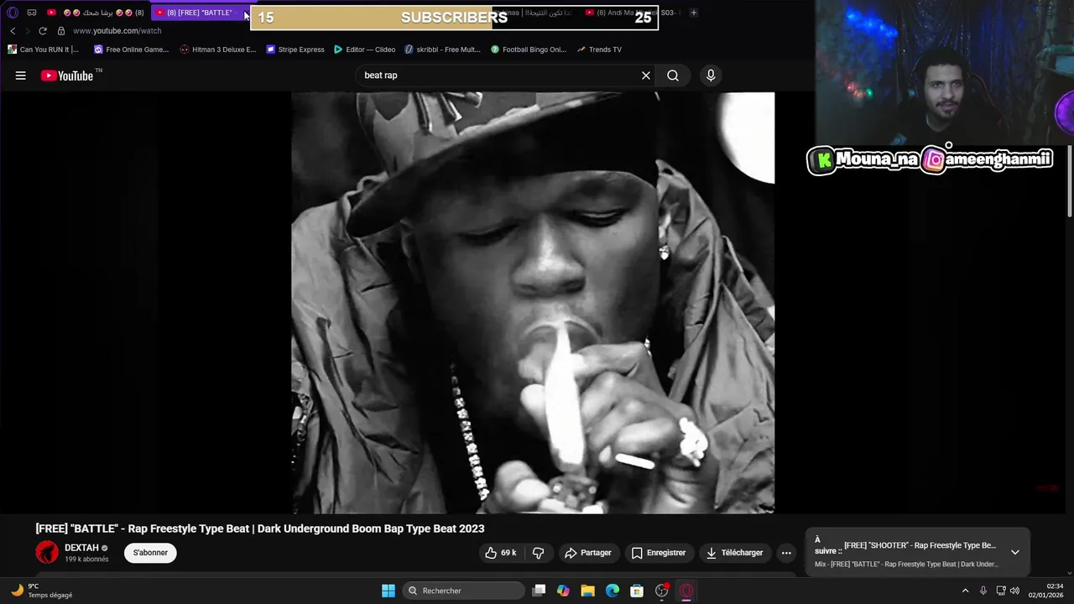Screen dimensions: 1074x604
Task: Start voice search with the microphone icon
Action: click(x=711, y=75)
